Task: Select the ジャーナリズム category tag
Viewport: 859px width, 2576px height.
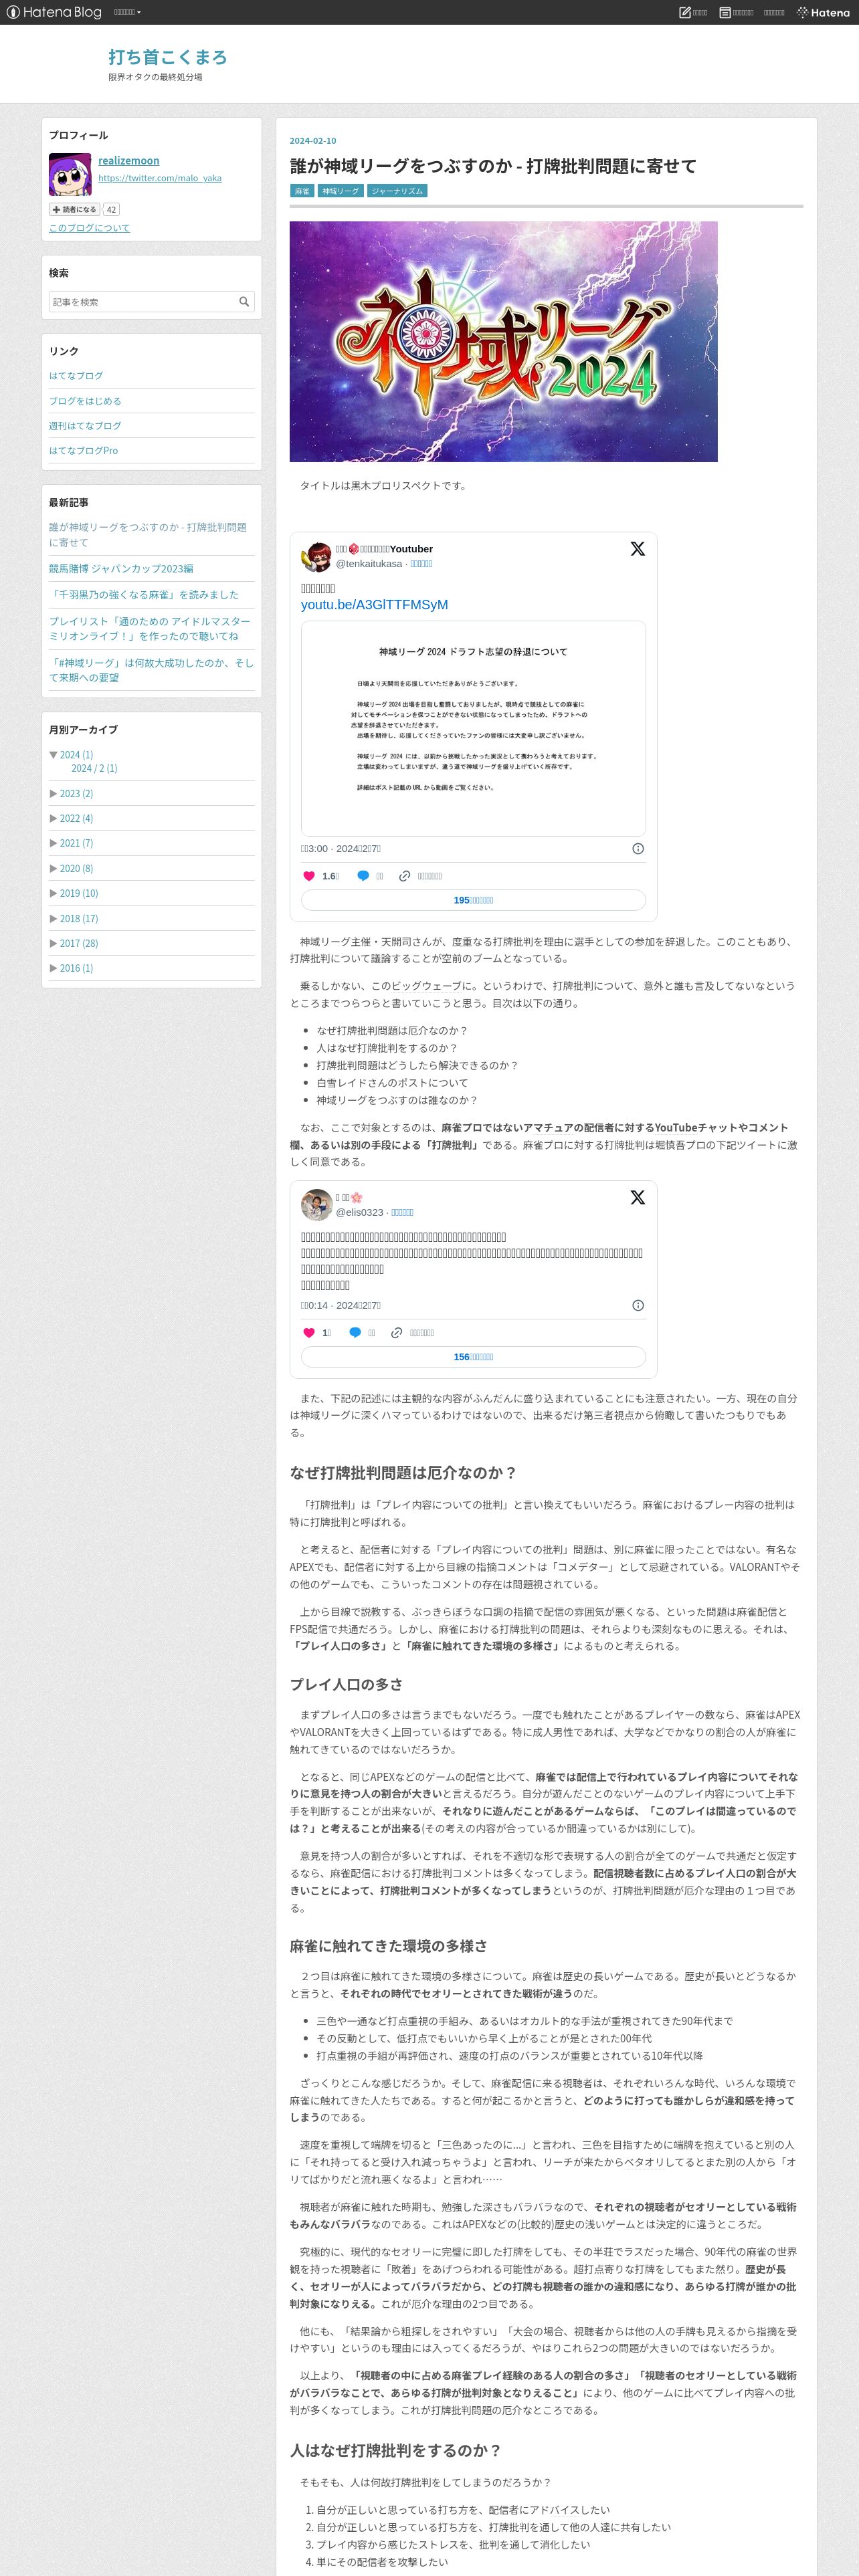Action: (x=397, y=191)
